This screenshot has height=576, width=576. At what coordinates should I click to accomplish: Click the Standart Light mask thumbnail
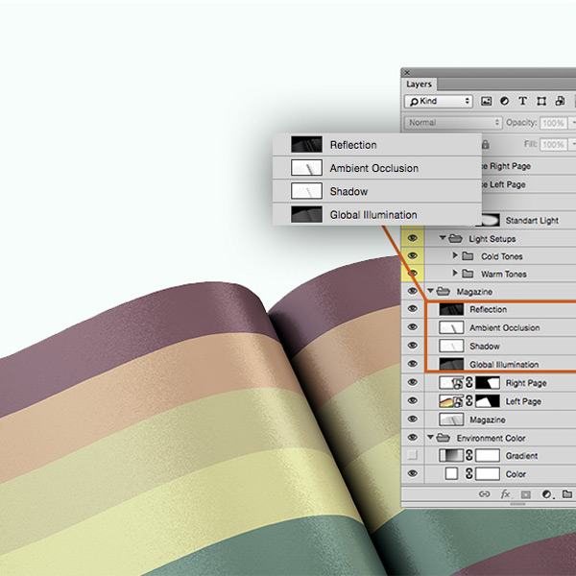(491, 221)
